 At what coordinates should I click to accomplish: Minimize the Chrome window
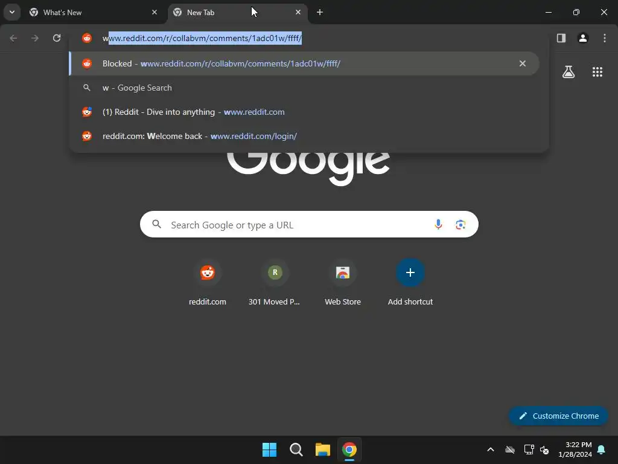coord(548,12)
